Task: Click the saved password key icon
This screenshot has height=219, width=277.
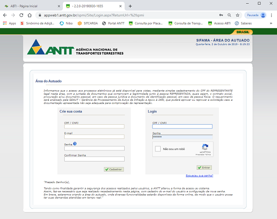Action: (221, 15)
